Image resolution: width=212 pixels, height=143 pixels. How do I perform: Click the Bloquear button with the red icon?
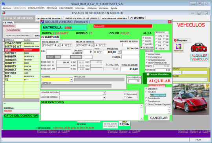182,40
